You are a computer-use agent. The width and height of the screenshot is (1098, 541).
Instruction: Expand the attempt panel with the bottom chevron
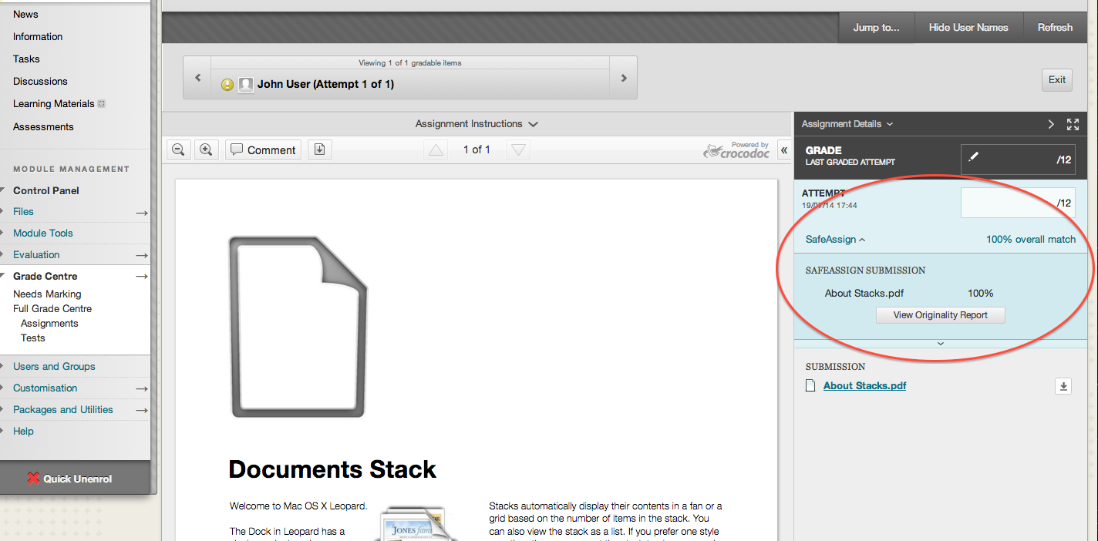point(940,344)
